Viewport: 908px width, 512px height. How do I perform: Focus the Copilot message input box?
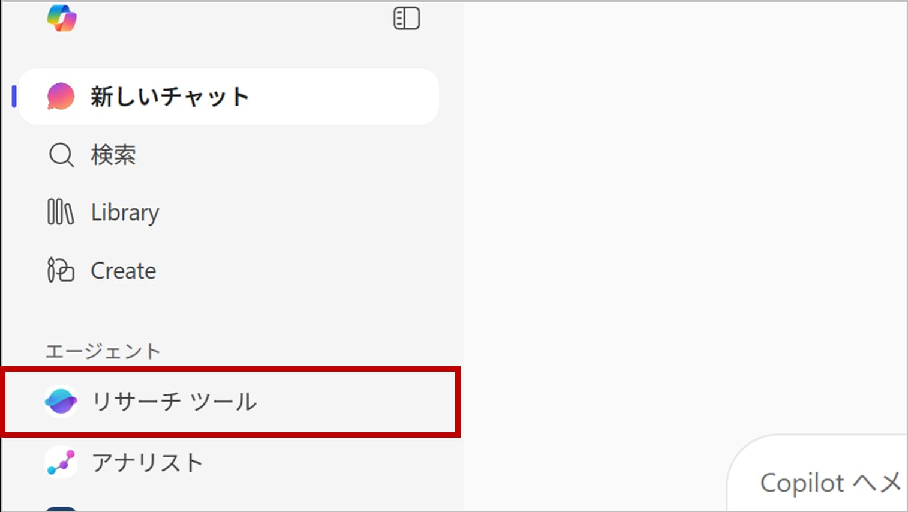830,483
